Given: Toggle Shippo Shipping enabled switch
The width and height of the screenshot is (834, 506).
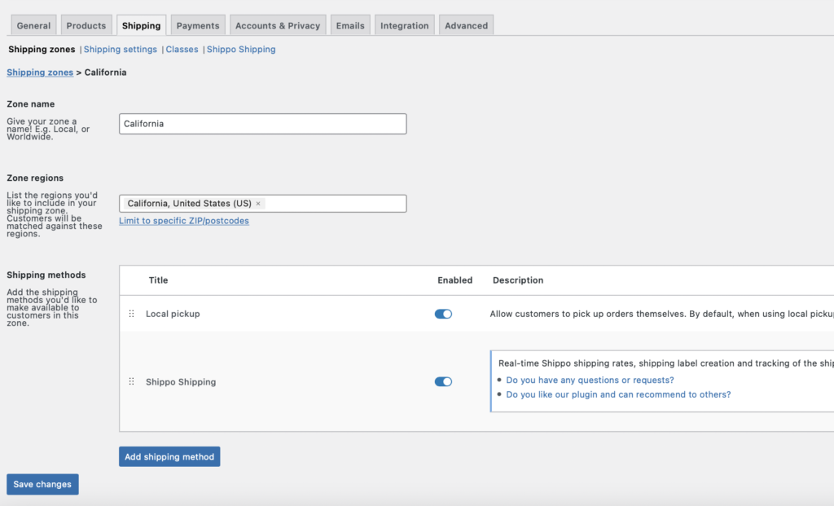Looking at the screenshot, I should [443, 381].
